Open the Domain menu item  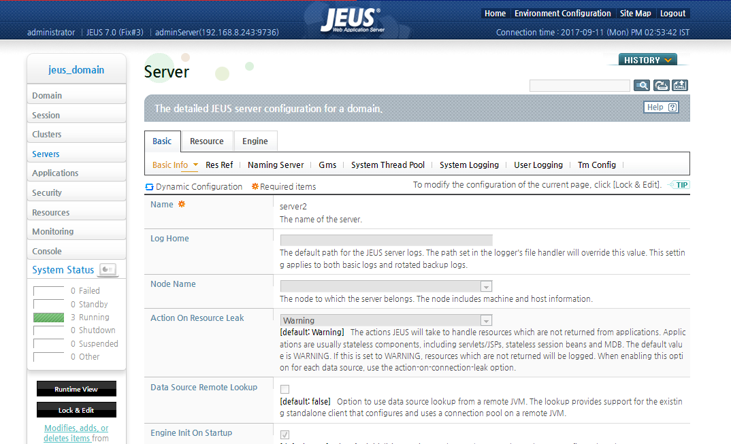[x=76, y=95]
